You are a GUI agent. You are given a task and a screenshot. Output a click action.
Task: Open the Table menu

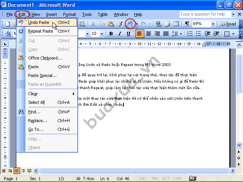pyautogui.click(x=103, y=14)
